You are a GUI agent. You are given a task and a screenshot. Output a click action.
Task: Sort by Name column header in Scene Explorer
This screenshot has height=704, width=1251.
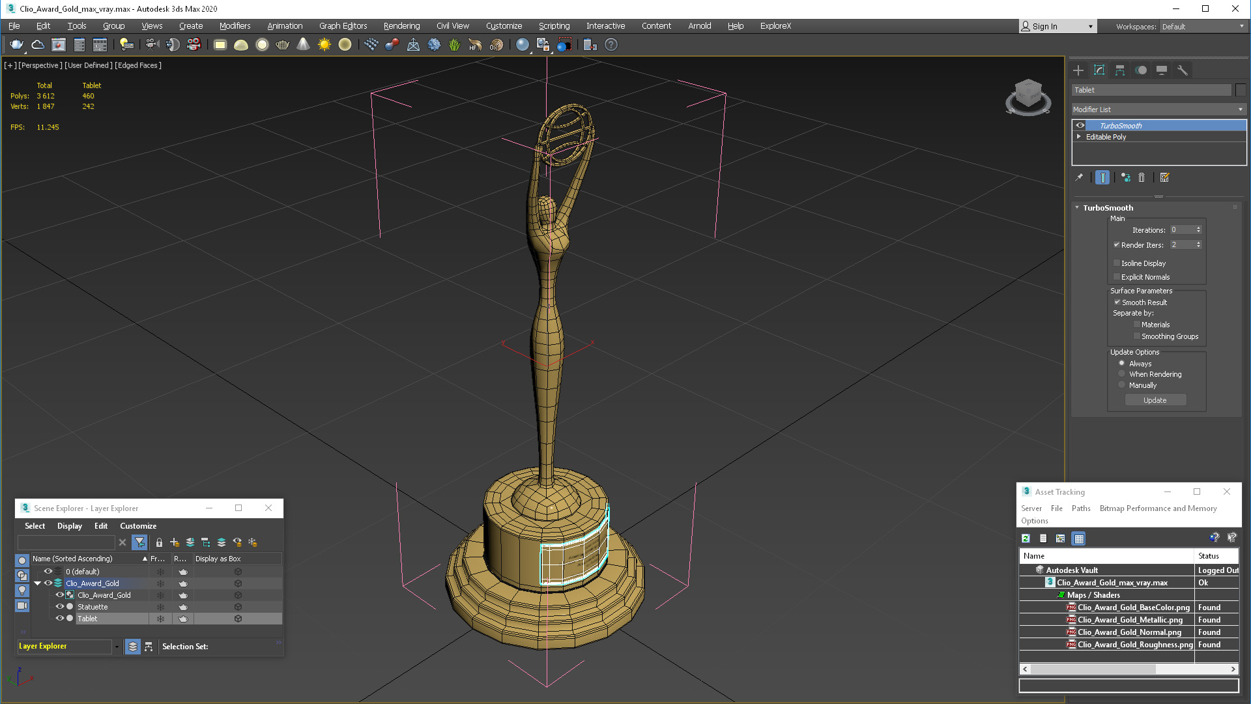[89, 559]
